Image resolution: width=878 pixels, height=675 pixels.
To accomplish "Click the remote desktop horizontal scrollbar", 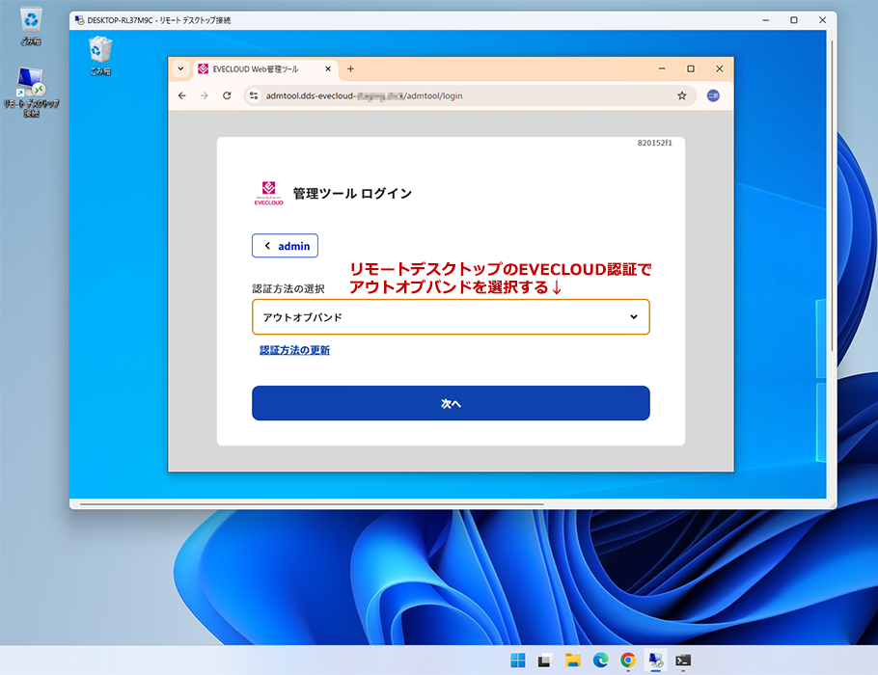I will point(311,503).
